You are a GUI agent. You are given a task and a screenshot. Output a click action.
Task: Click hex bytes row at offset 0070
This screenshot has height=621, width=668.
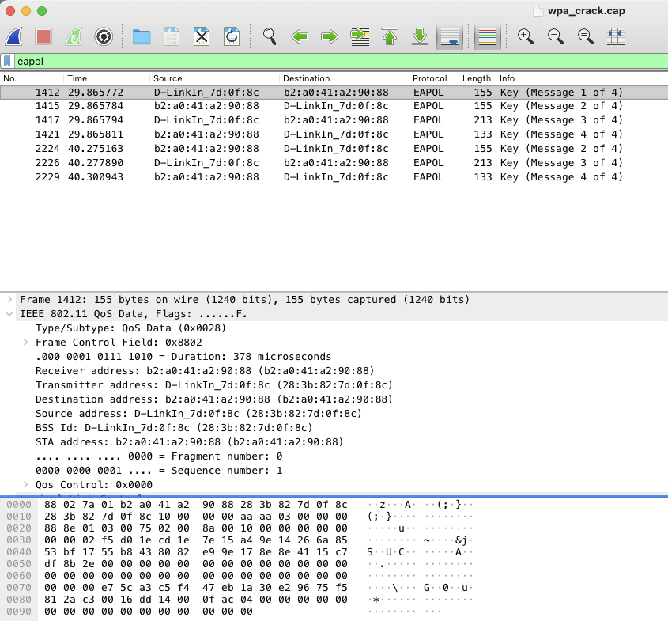pos(196,588)
